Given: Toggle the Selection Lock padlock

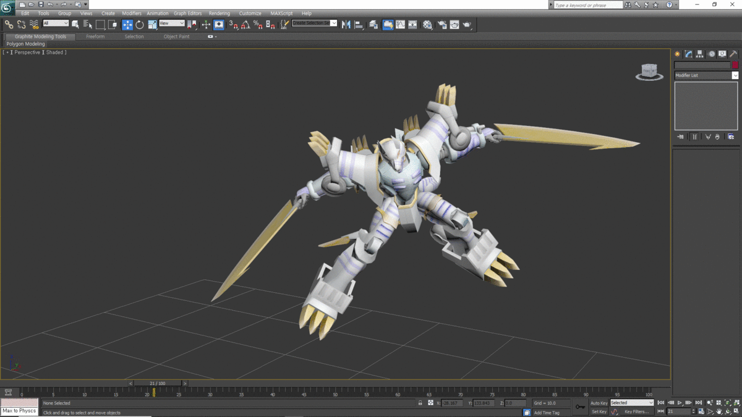Looking at the screenshot, I should (420, 403).
